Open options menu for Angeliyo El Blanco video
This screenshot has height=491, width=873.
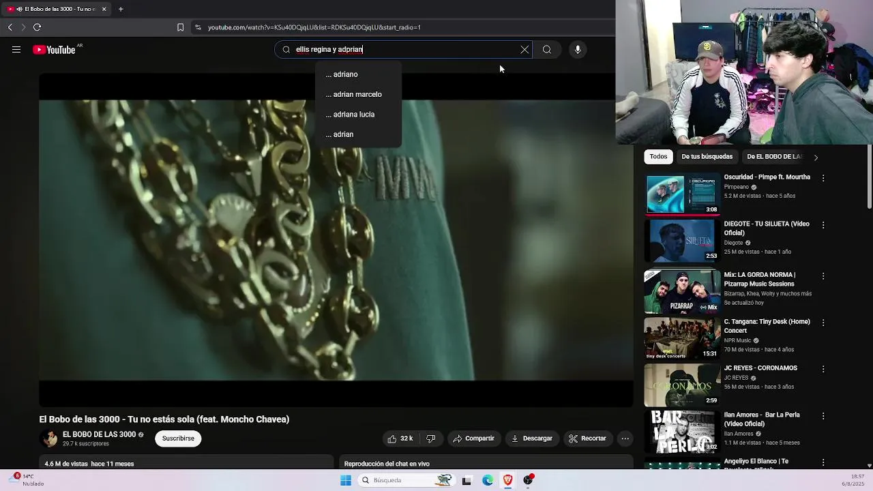point(823,462)
